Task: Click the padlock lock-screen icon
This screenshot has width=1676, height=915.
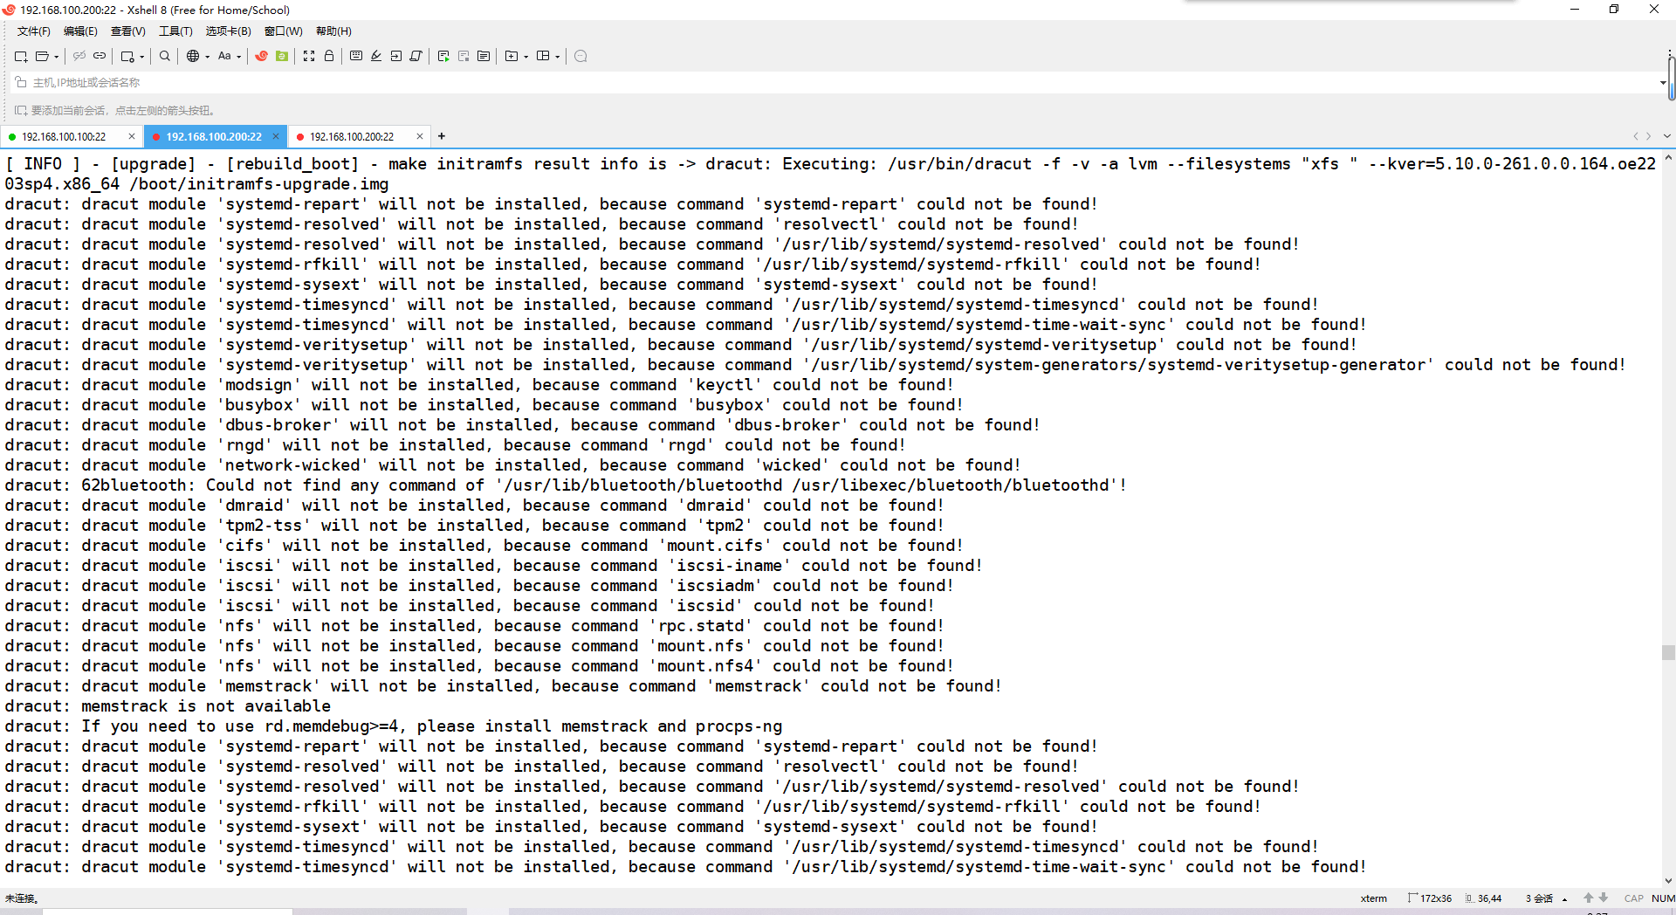Action: [x=329, y=57]
